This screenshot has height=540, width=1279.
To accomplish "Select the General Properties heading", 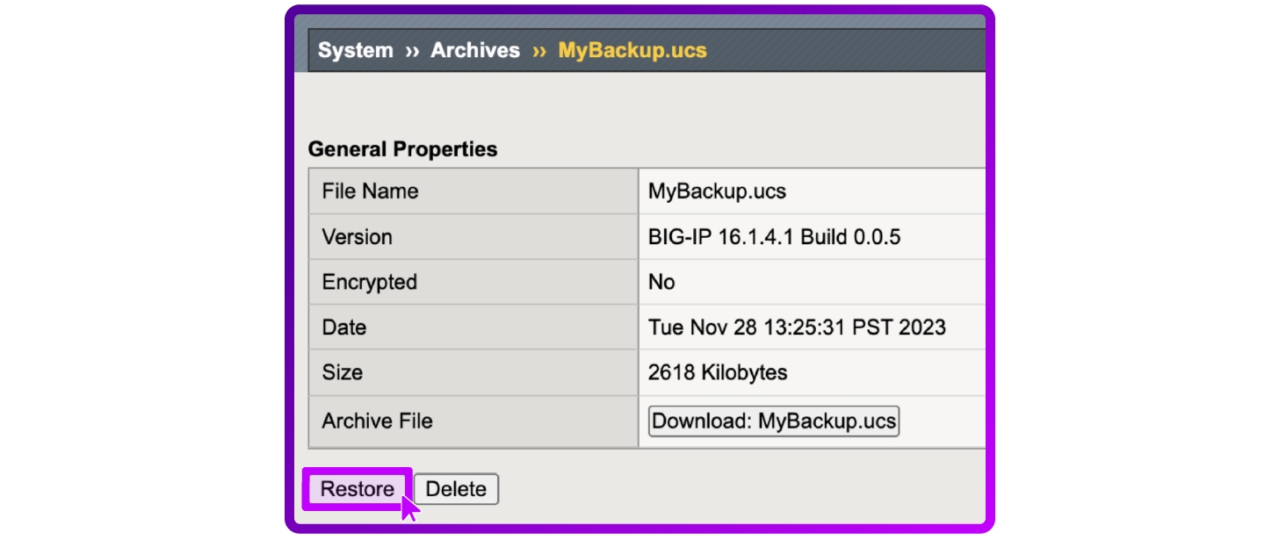I will click(x=402, y=149).
